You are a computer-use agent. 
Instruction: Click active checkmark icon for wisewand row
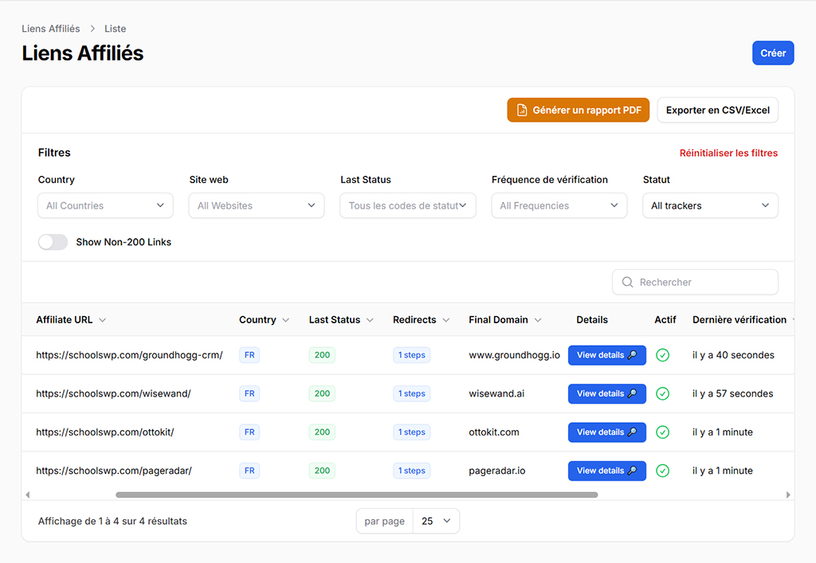click(x=662, y=393)
